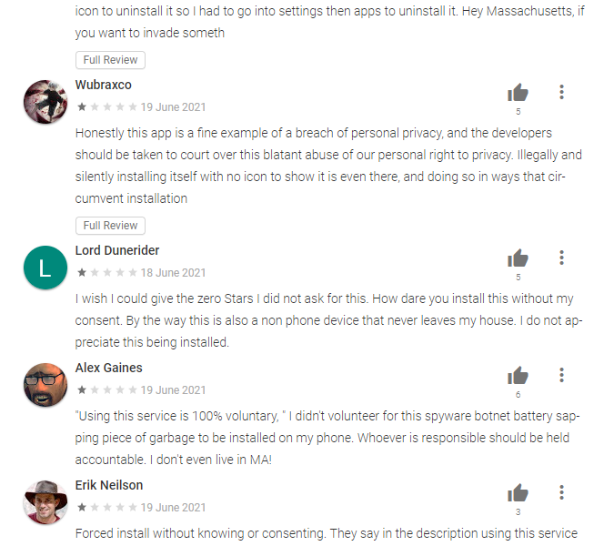Like Wubraxco's review with thumbs up
614x546 pixels.
(x=518, y=93)
